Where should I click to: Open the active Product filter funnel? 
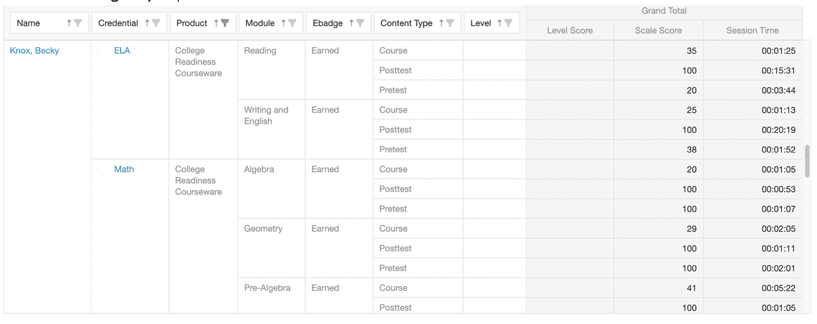225,23
